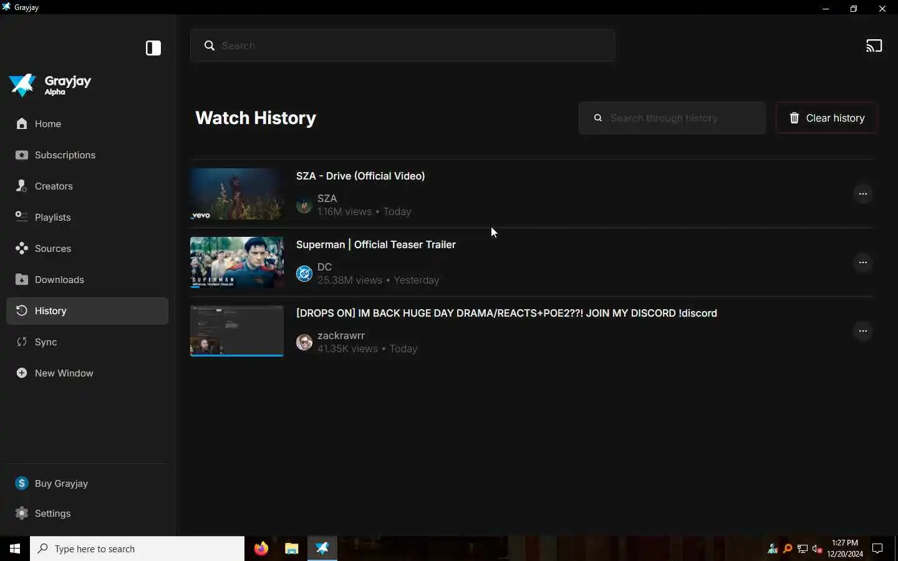This screenshot has width=898, height=561.
Task: Collapse the sidebar with the panel toggle icon
Action: [x=153, y=48]
